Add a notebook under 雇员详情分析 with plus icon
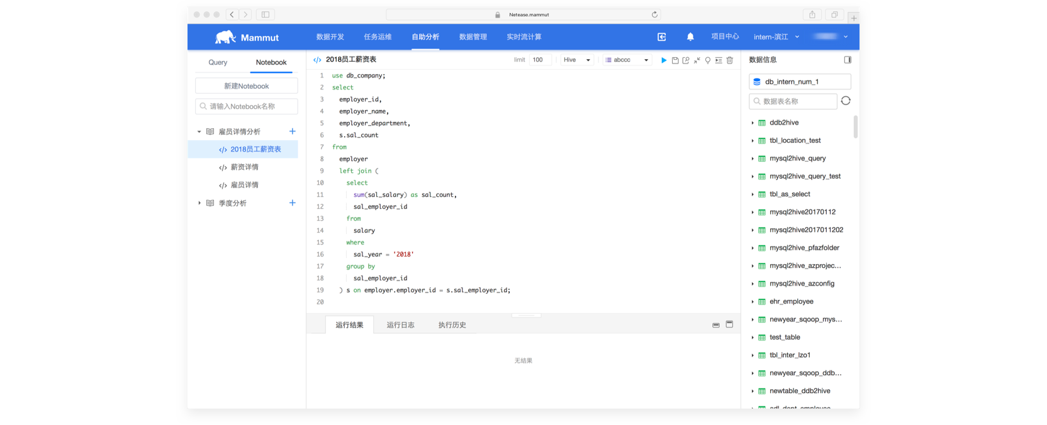Image resolution: width=1047 pixels, height=425 pixels. (x=292, y=131)
